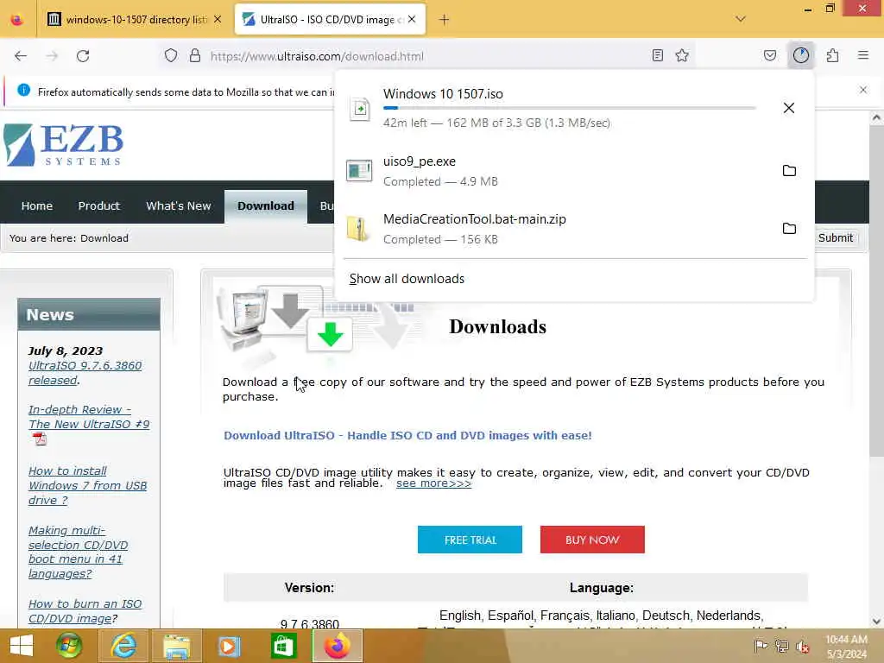
Task: Click the Firefox taskbar icon
Action: coord(338,646)
